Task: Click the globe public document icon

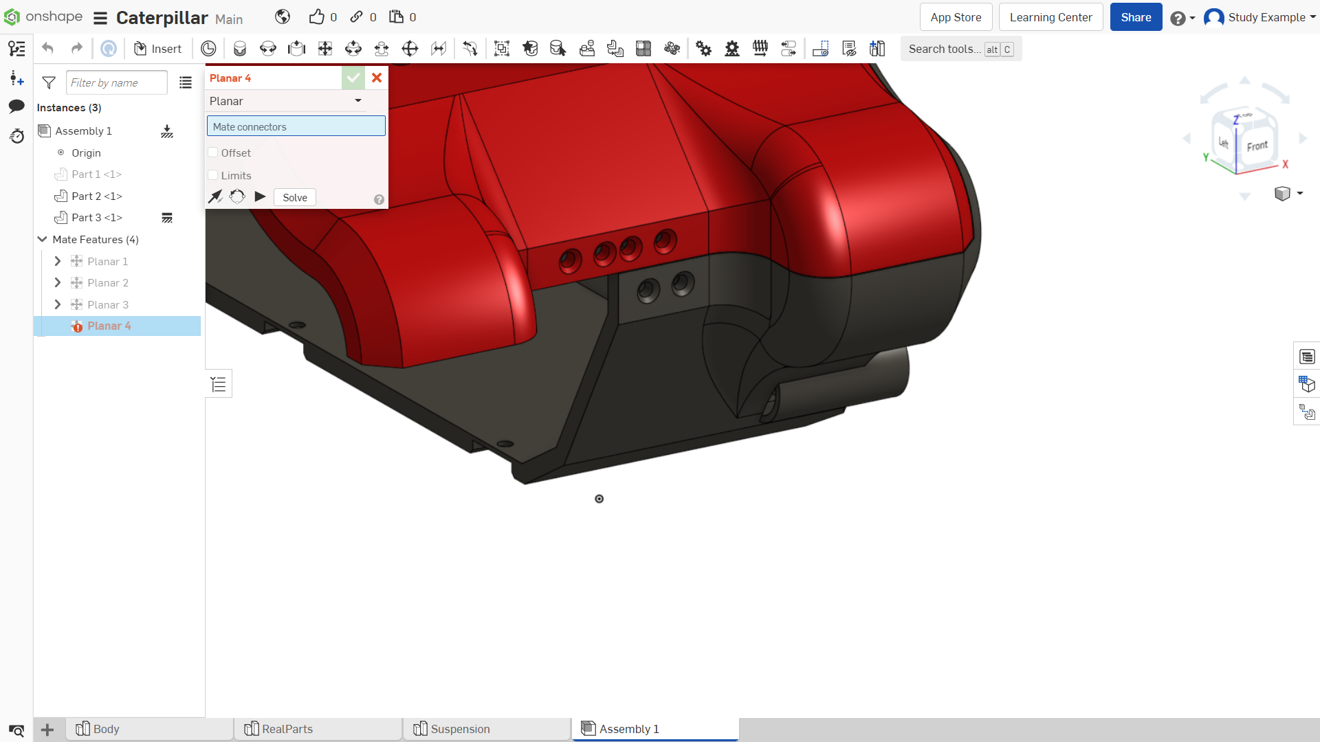Action: point(283,17)
